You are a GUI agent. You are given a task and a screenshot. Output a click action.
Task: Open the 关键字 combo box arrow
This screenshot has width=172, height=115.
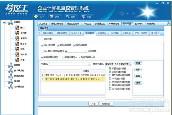pos(90,64)
